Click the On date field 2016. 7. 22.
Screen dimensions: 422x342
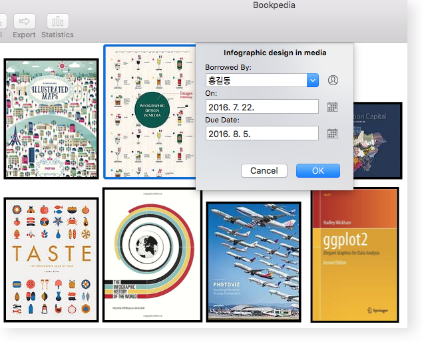262,106
